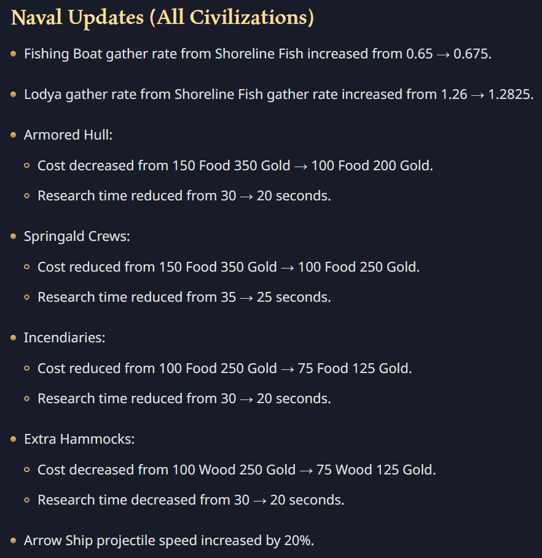Click the bullet beside Arrow Ship line

(x=14, y=541)
